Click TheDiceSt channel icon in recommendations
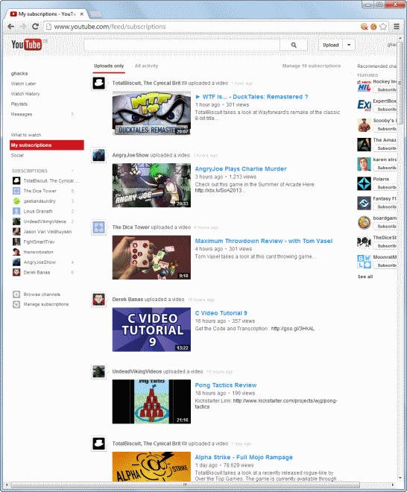 [x=364, y=242]
